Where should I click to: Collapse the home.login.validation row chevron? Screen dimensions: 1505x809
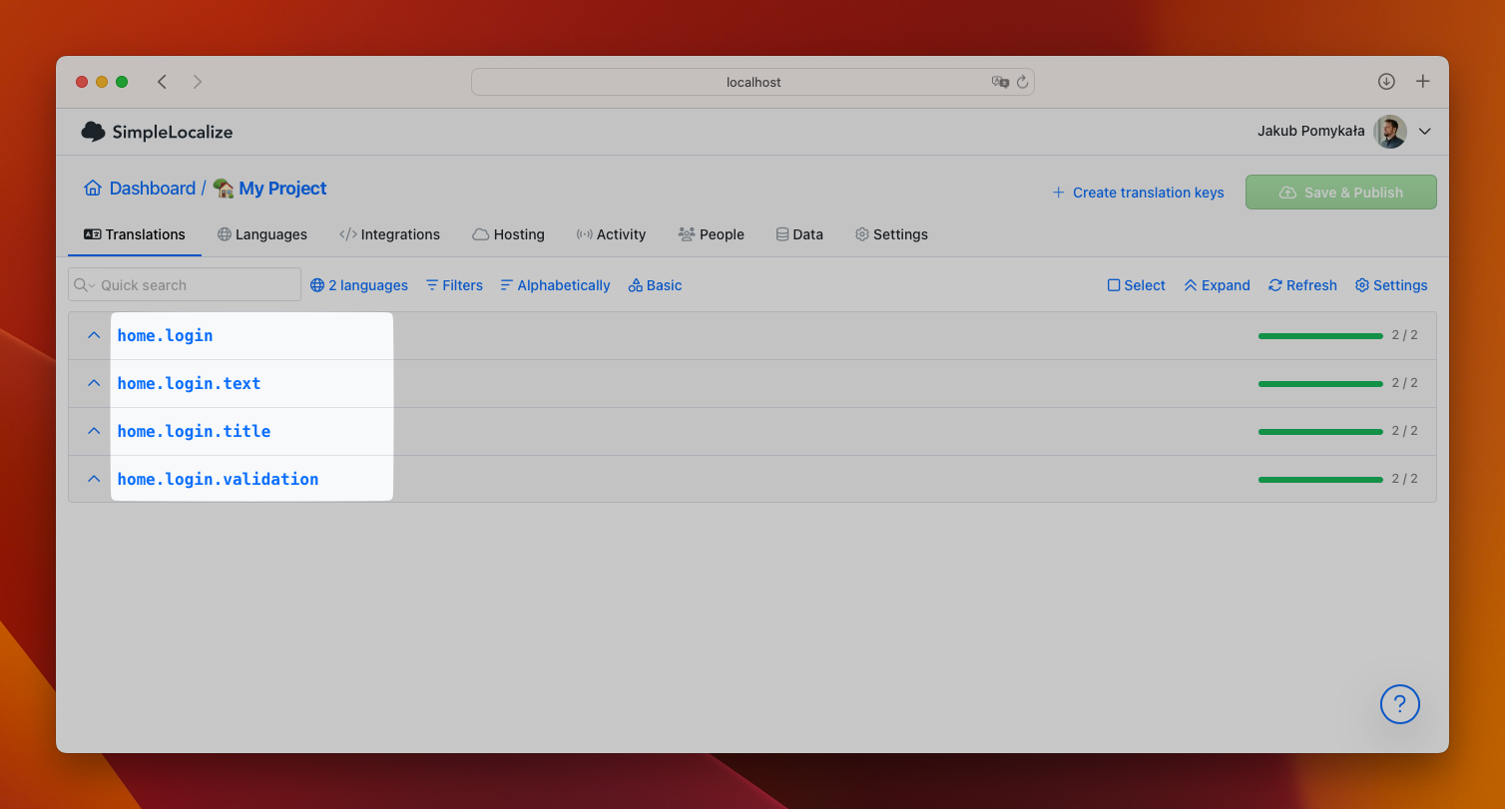coord(94,479)
